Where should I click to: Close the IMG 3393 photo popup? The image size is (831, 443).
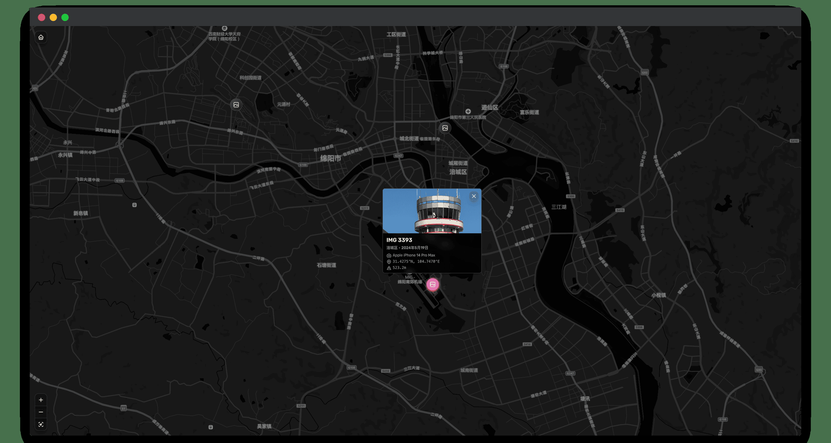[x=474, y=196]
